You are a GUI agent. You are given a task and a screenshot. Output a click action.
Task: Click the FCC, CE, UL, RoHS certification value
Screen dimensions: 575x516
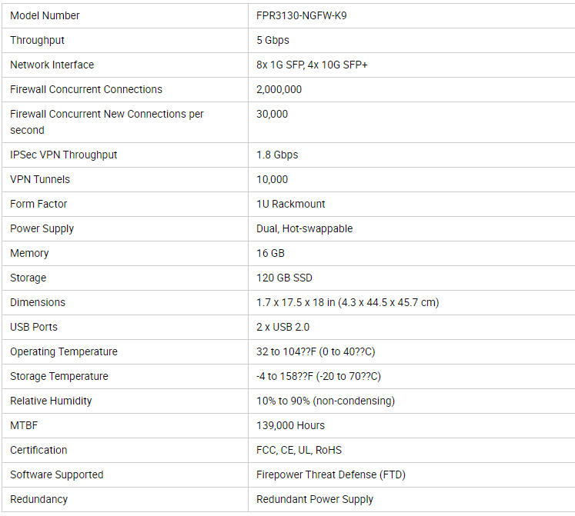299,450
